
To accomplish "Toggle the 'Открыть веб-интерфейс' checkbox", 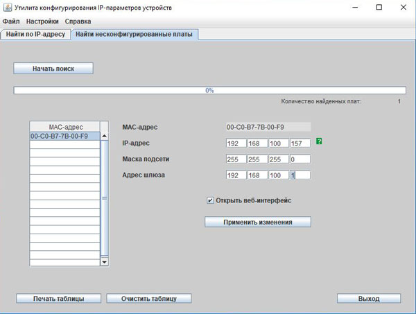I will tap(210, 200).
